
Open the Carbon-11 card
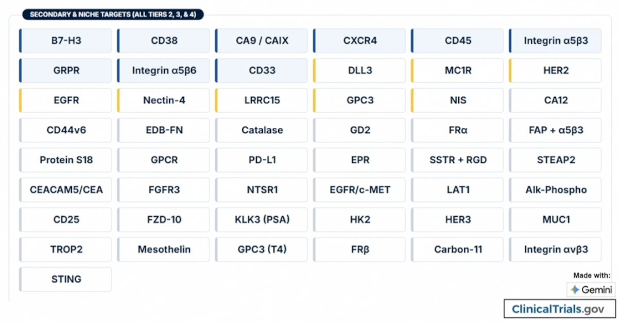(x=457, y=249)
